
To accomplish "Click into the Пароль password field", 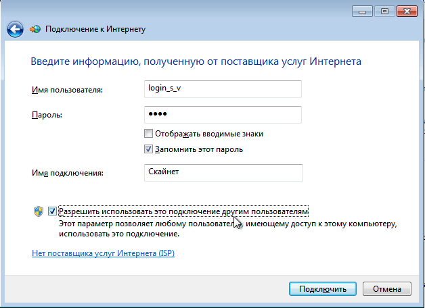I will [x=223, y=115].
